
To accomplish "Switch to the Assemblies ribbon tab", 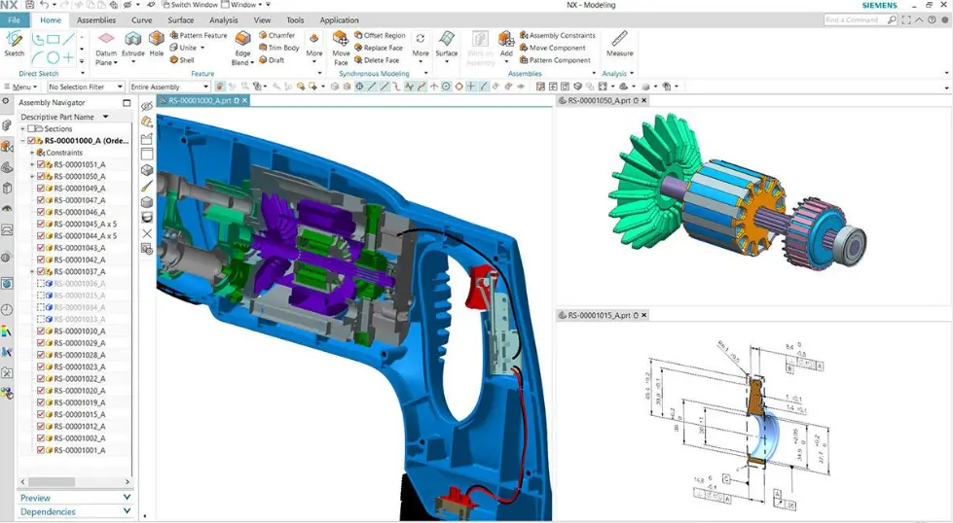I will pos(96,20).
